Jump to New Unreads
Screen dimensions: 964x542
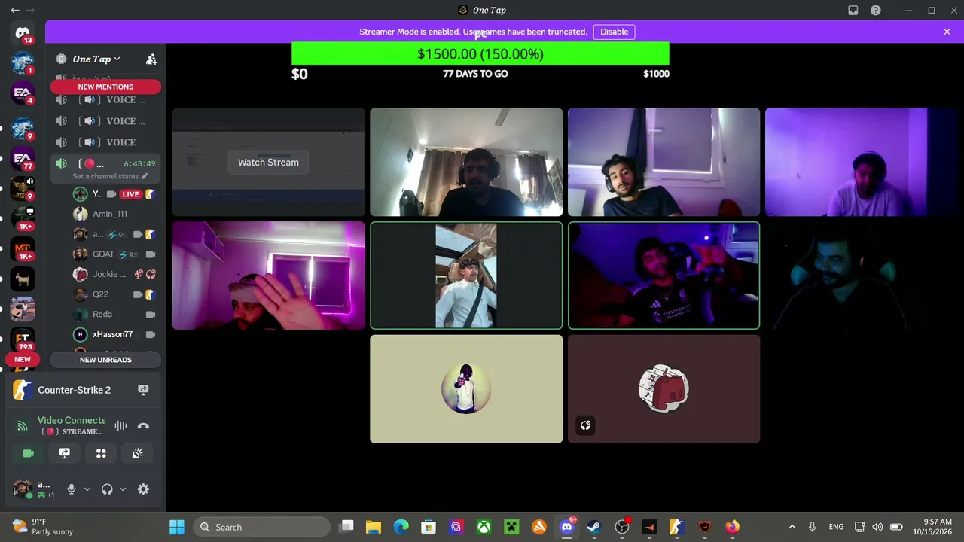click(x=105, y=360)
